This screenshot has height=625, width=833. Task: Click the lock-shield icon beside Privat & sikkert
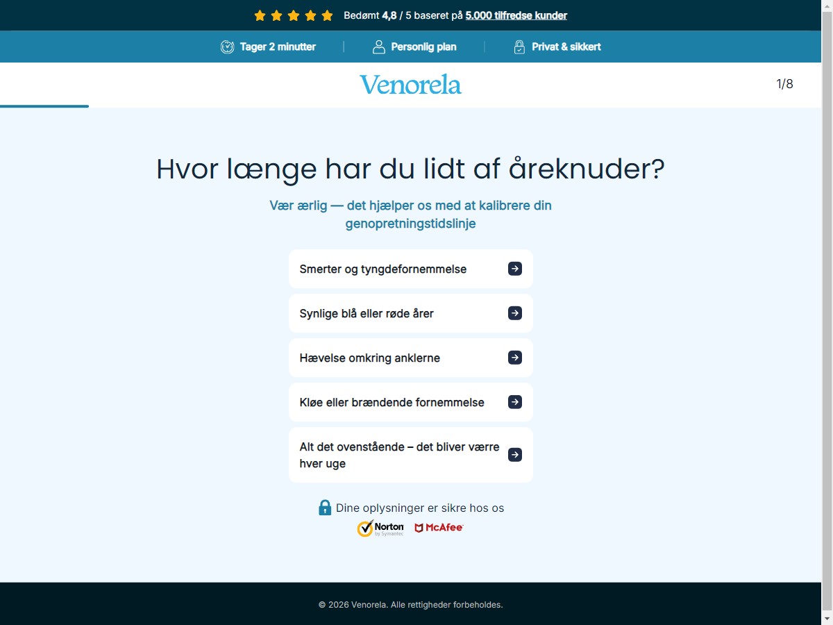[x=519, y=47]
